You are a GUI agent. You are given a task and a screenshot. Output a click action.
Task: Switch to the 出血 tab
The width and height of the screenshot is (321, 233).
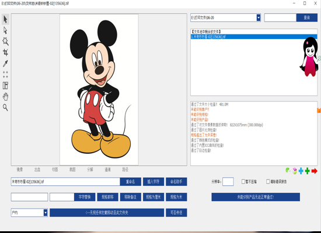[37, 170]
